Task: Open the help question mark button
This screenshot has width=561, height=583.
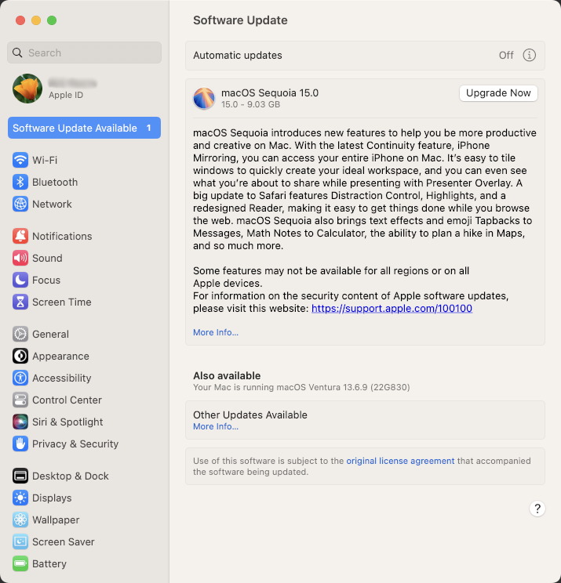Action: (537, 509)
